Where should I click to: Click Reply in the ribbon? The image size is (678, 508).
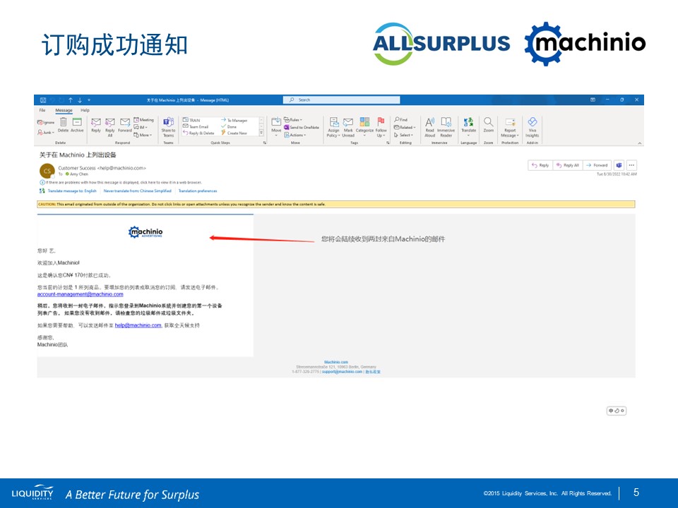click(x=96, y=126)
